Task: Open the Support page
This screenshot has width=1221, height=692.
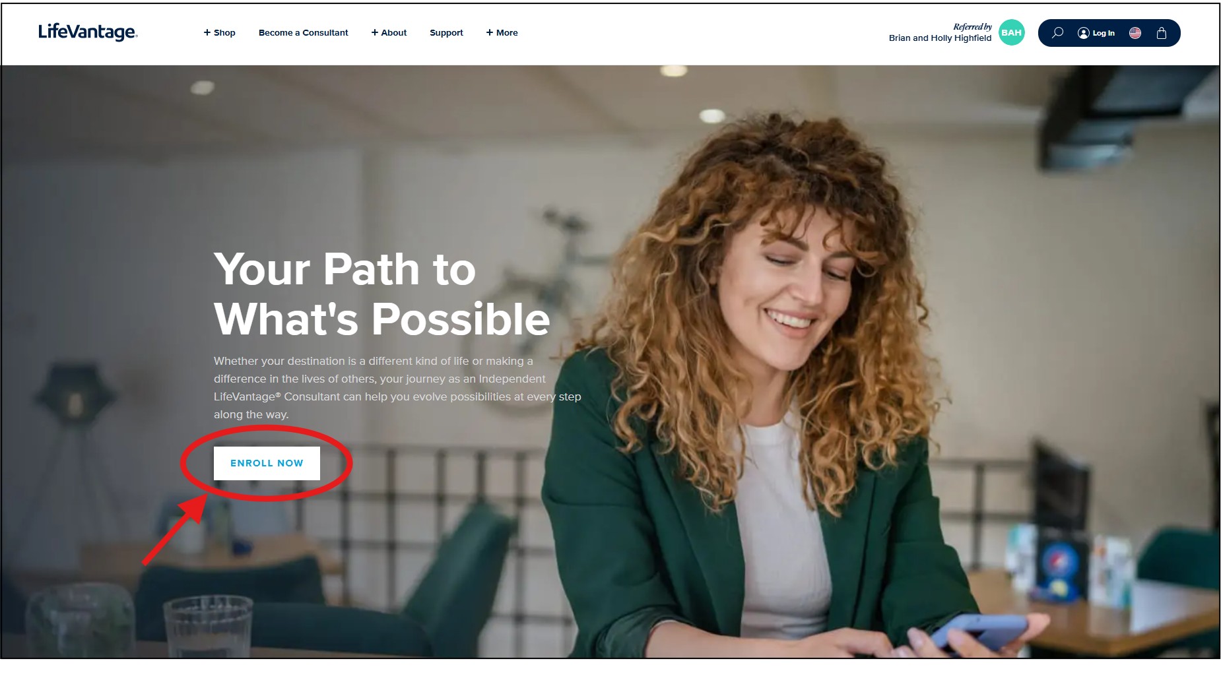Action: click(446, 32)
